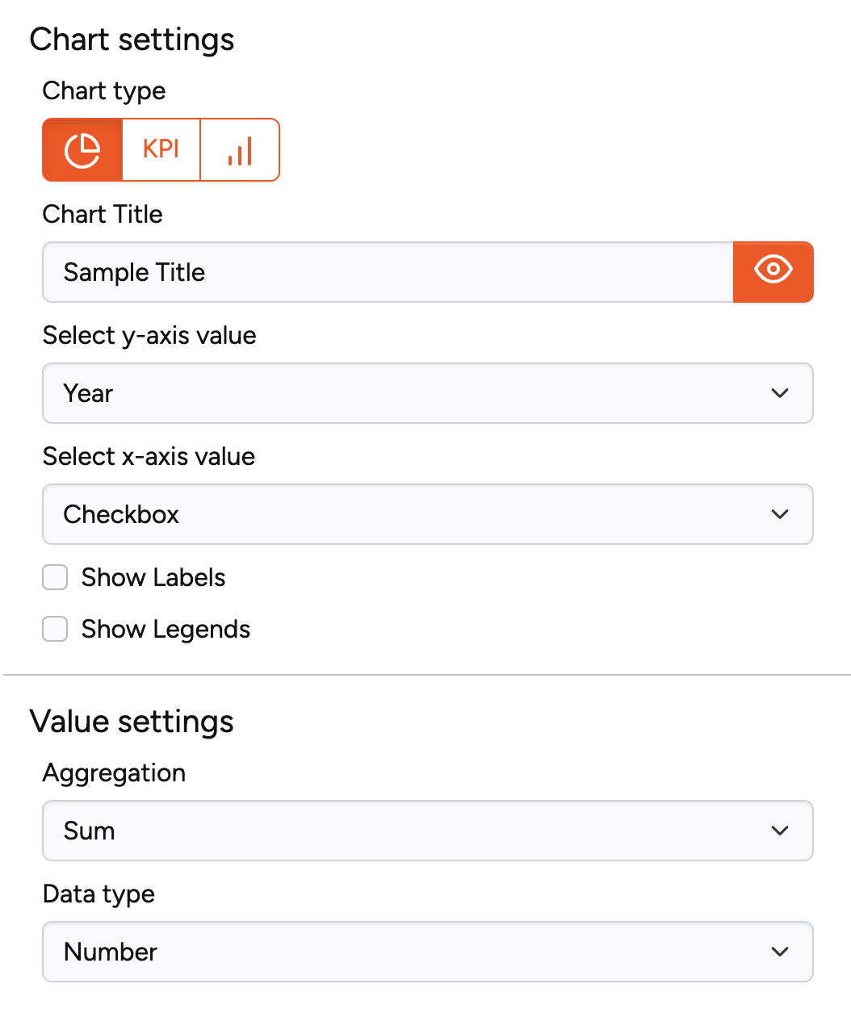Click the chevron on the Sum dropdown
The height and width of the screenshot is (1009, 851).
780,831
